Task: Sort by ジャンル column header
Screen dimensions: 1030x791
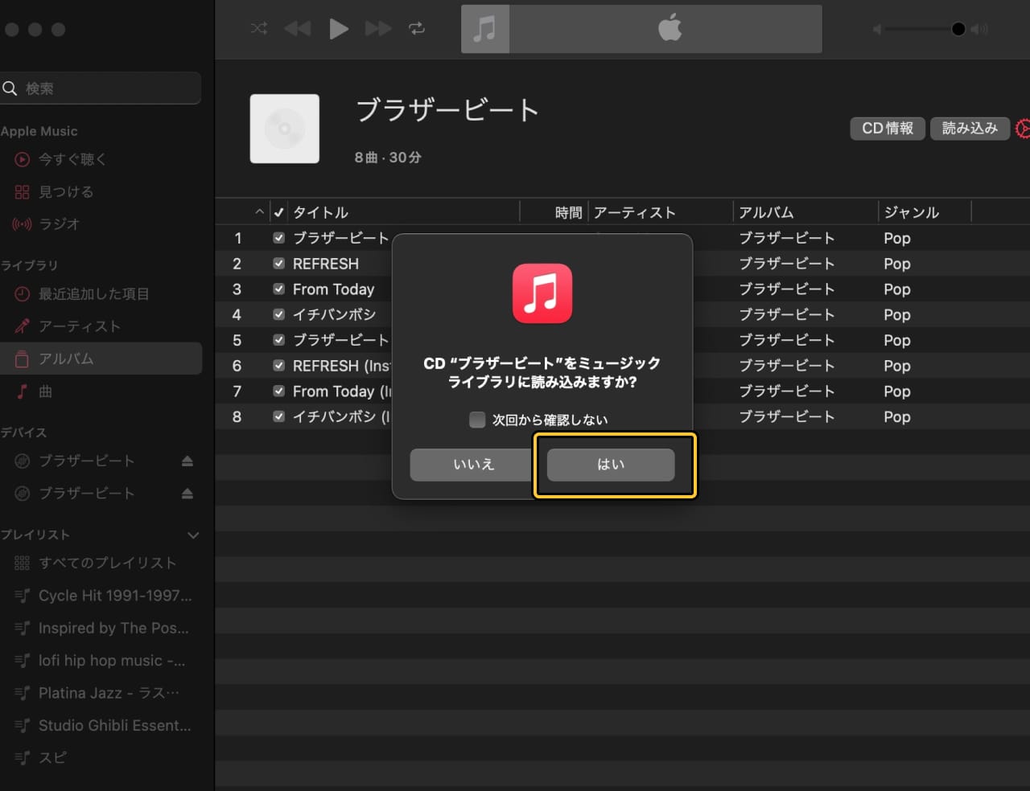Action: click(x=911, y=212)
